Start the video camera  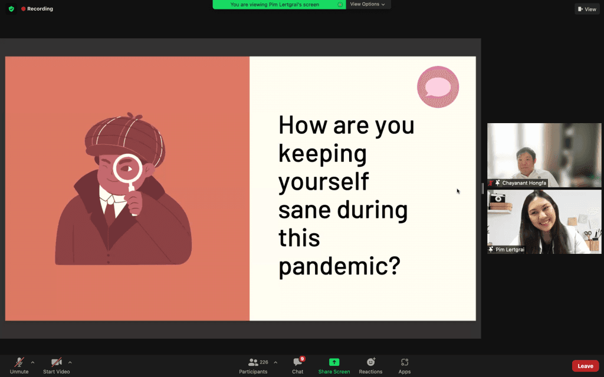click(56, 362)
